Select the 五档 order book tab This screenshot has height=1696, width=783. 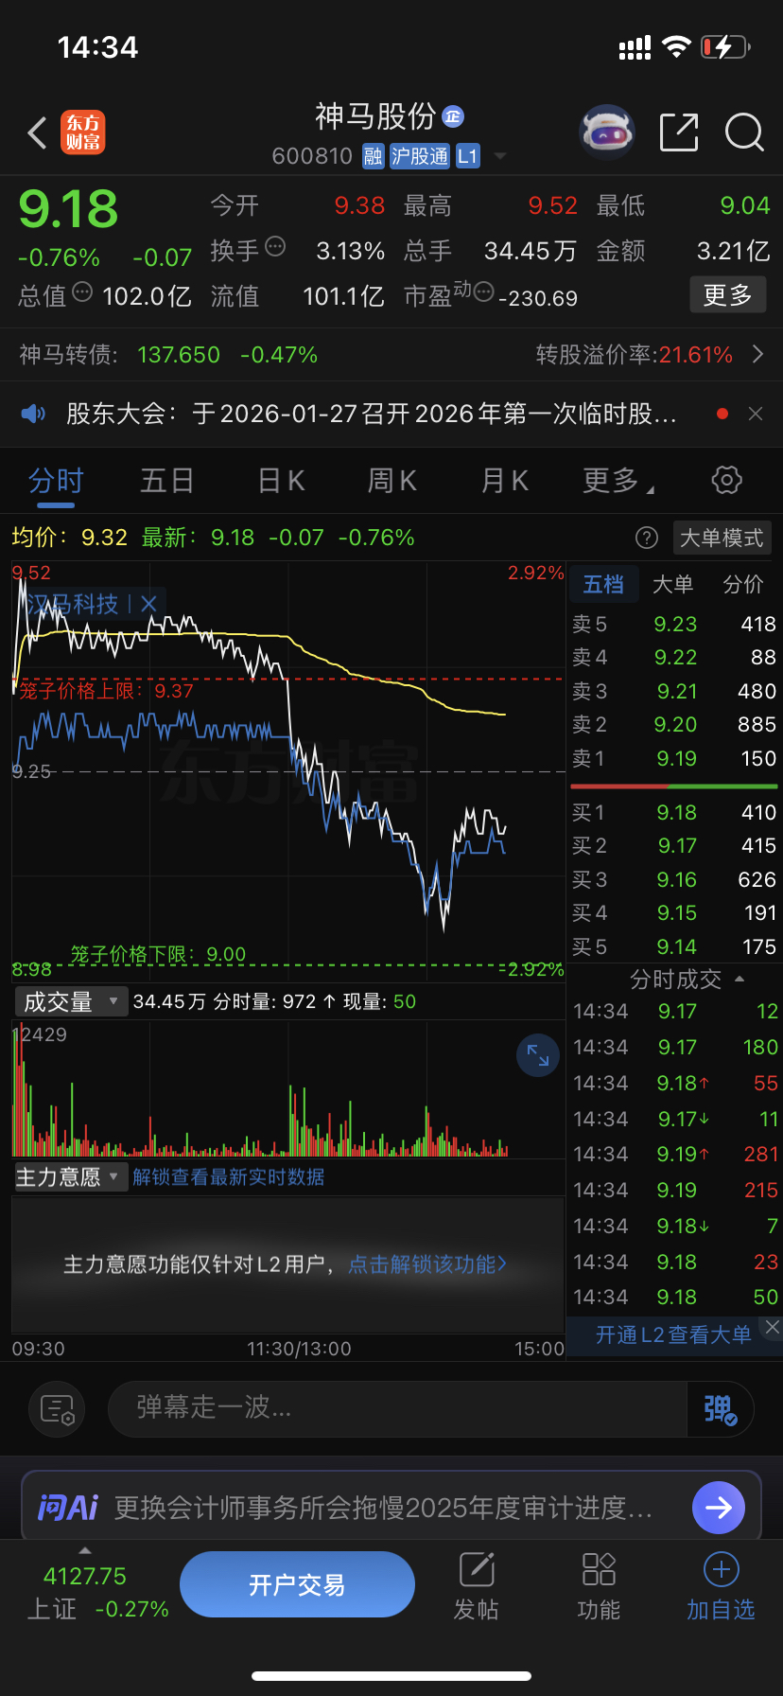(603, 585)
